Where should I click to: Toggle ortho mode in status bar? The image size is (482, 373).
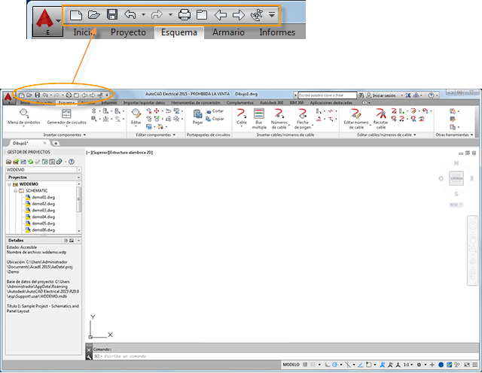click(x=327, y=365)
